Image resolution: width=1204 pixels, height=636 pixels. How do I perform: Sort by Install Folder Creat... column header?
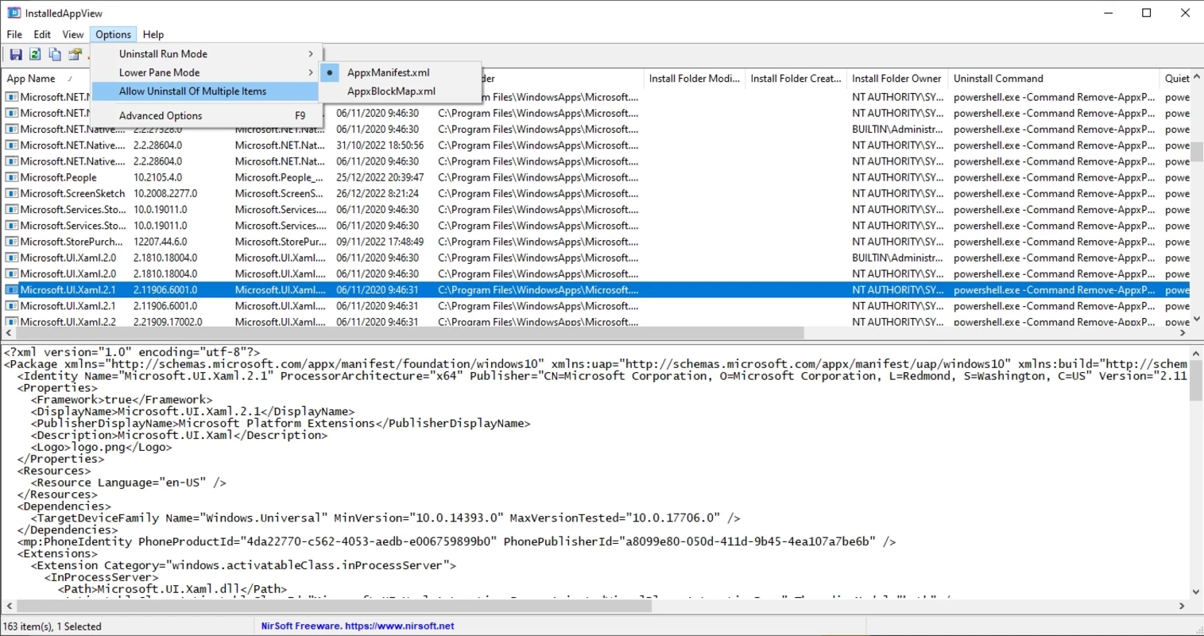click(796, 79)
